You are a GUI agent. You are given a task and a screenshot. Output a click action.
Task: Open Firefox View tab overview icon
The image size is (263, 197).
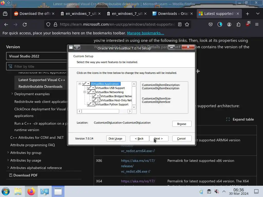point(5,14)
